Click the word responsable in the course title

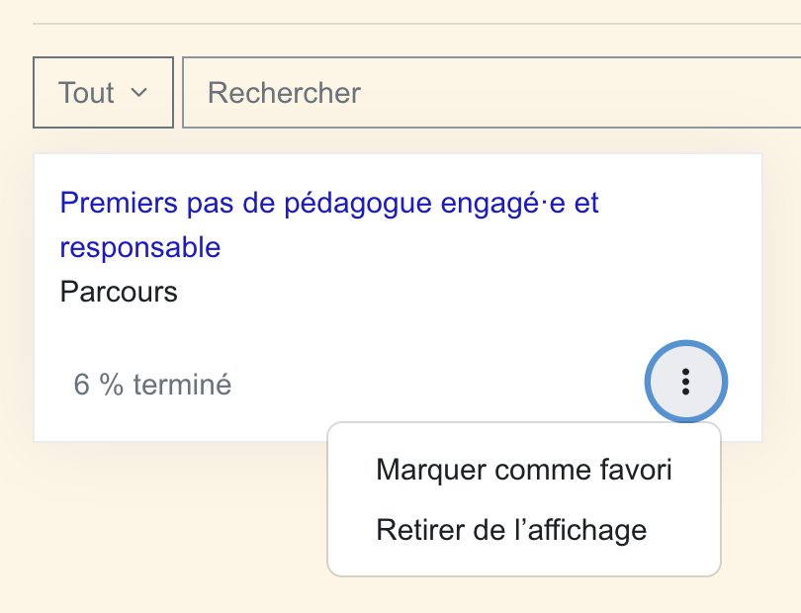click(x=139, y=247)
